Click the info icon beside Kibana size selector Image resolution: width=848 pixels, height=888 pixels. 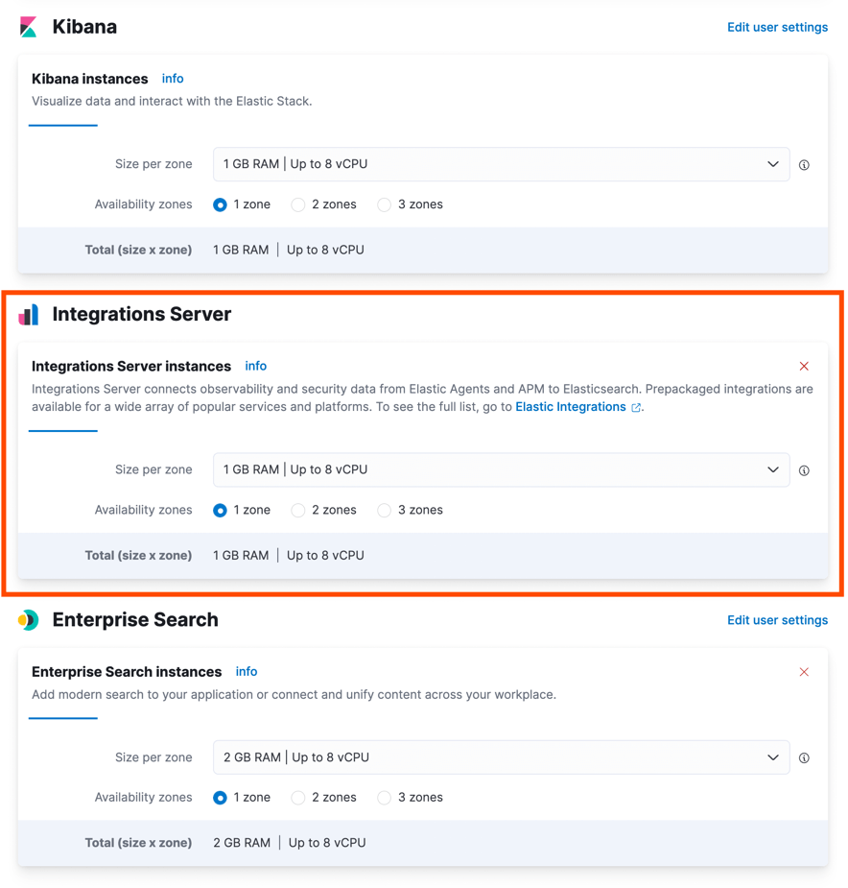click(x=804, y=164)
